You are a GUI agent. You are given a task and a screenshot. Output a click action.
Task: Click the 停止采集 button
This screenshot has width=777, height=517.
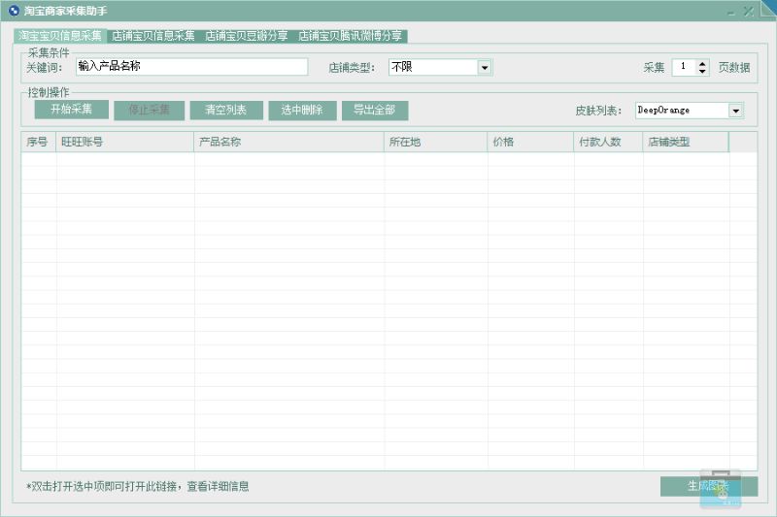click(150, 110)
